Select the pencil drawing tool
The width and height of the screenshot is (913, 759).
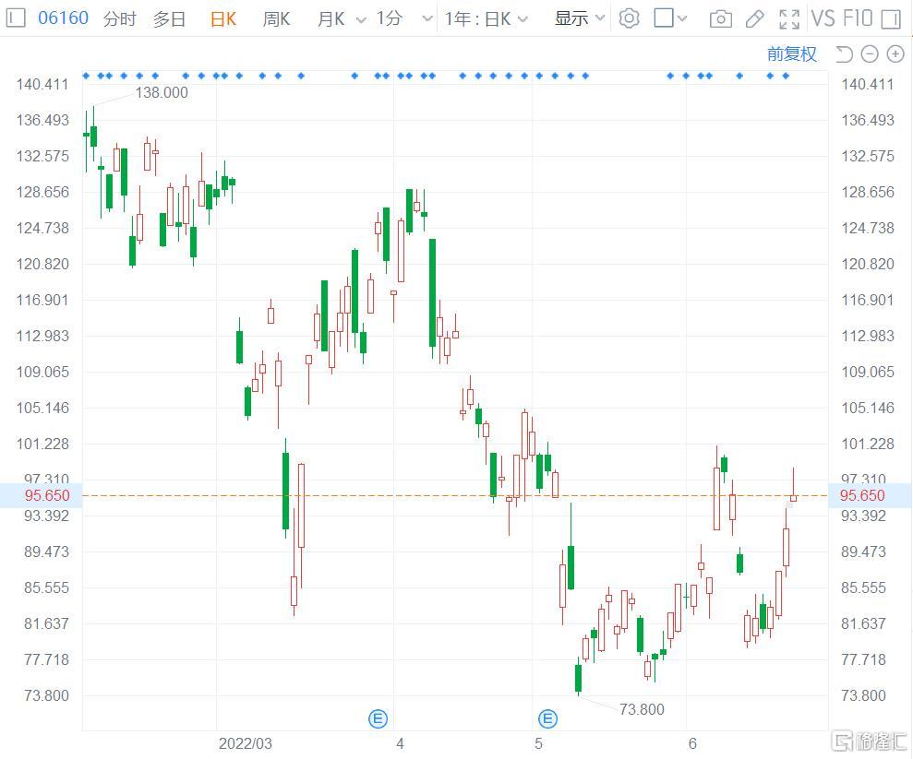[754, 18]
